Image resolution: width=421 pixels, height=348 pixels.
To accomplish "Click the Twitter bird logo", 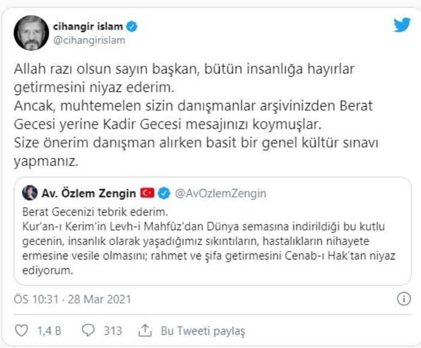I will click(401, 25).
